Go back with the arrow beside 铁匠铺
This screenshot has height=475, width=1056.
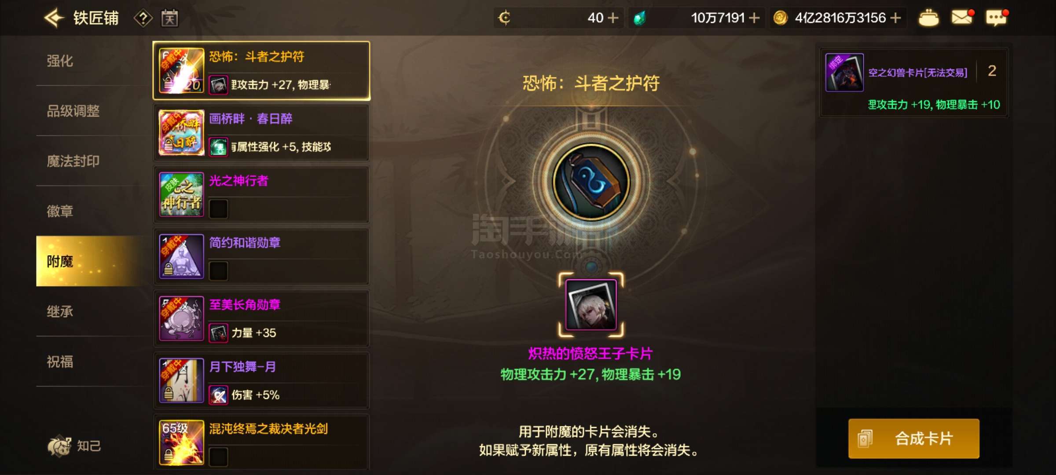tap(54, 18)
